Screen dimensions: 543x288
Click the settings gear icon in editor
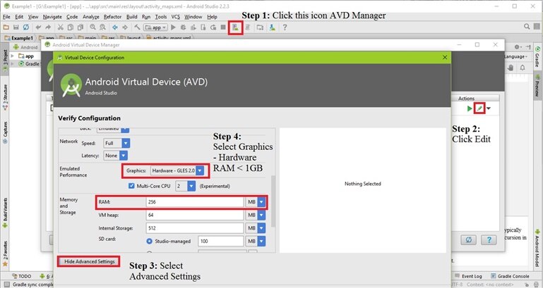pos(517,47)
